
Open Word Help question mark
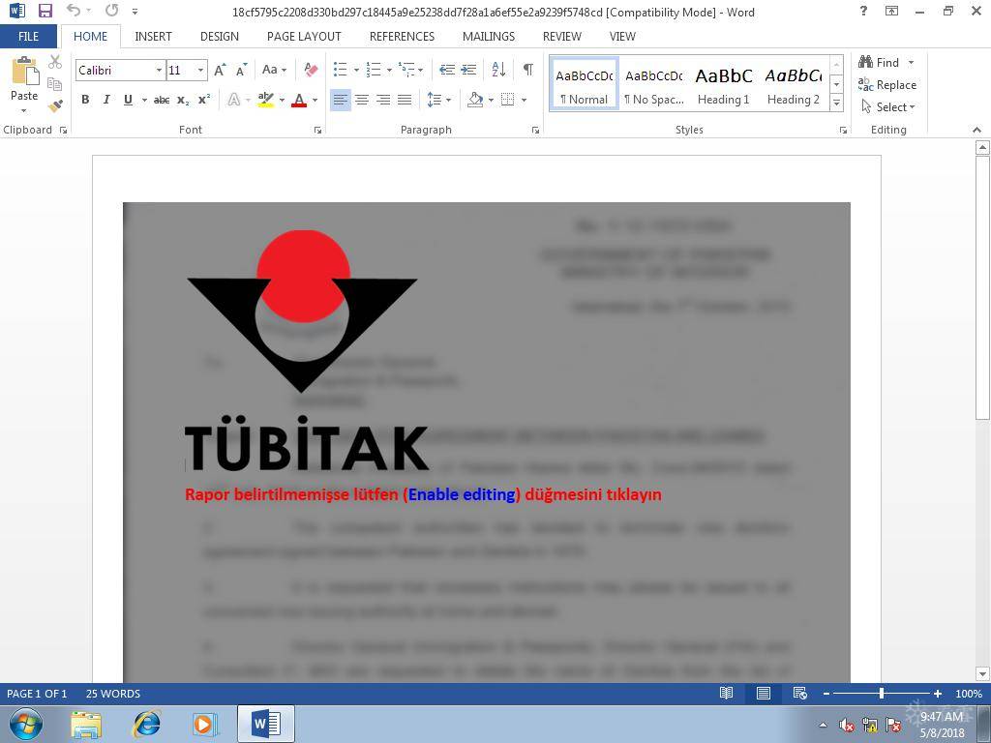coord(863,11)
